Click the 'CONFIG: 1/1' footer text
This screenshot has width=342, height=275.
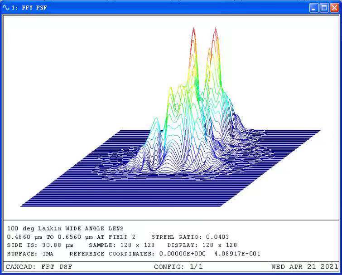click(178, 267)
